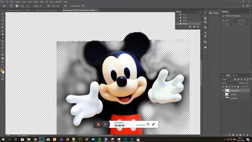
Task: Draw with the recorder pen icon
Action: tap(153, 124)
